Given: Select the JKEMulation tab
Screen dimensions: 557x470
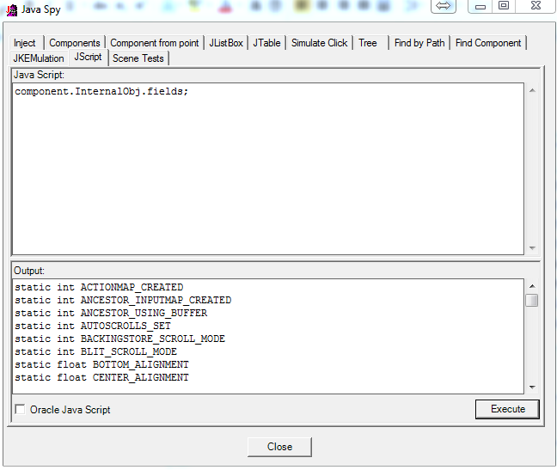Looking at the screenshot, I should [39, 58].
